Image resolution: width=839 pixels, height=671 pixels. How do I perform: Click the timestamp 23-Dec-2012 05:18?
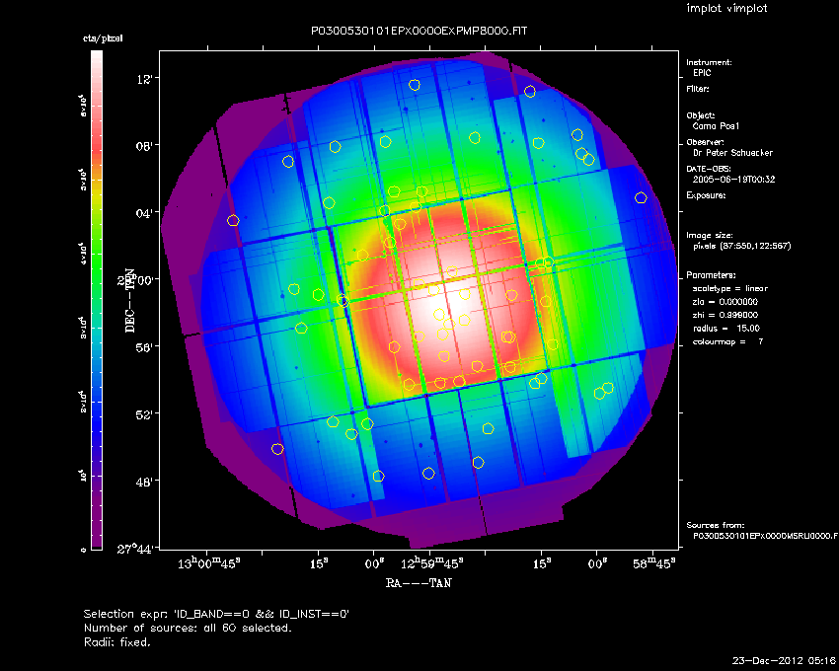784,661
